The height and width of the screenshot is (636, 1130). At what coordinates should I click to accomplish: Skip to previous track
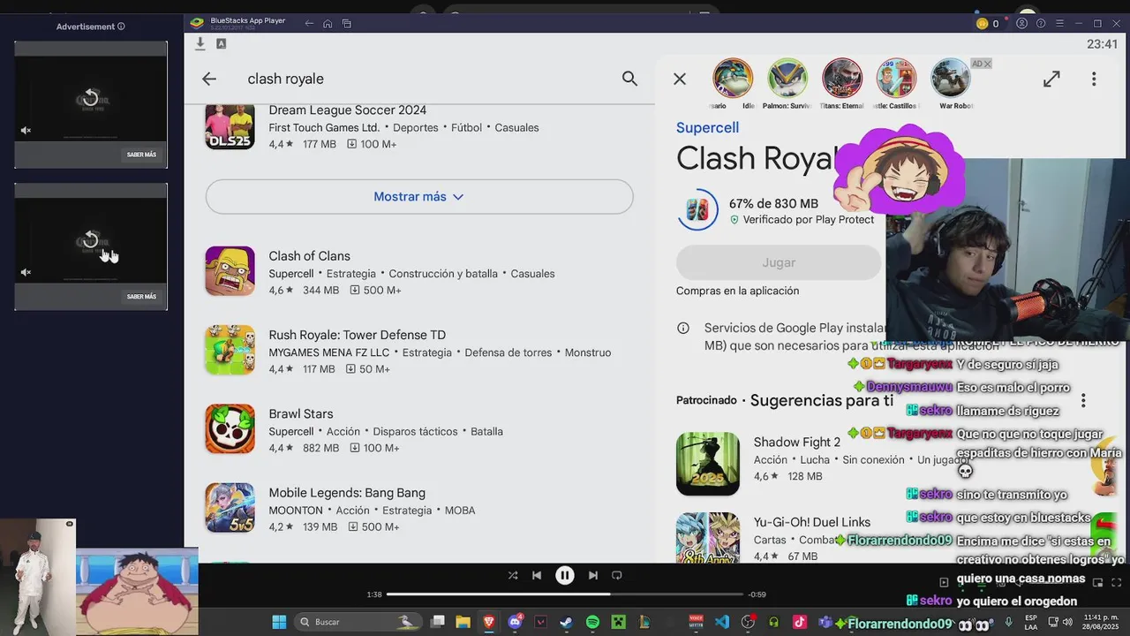pos(537,575)
